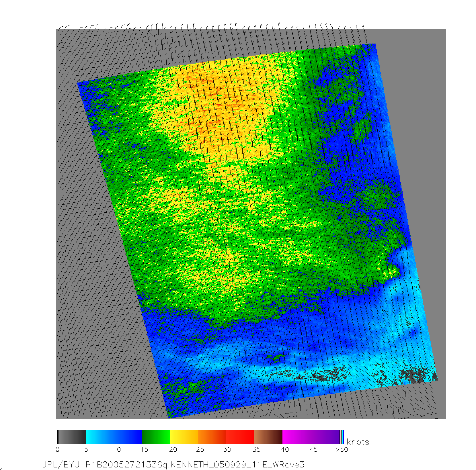Click the '15' scale label
476x470 pixels.
[144, 449]
